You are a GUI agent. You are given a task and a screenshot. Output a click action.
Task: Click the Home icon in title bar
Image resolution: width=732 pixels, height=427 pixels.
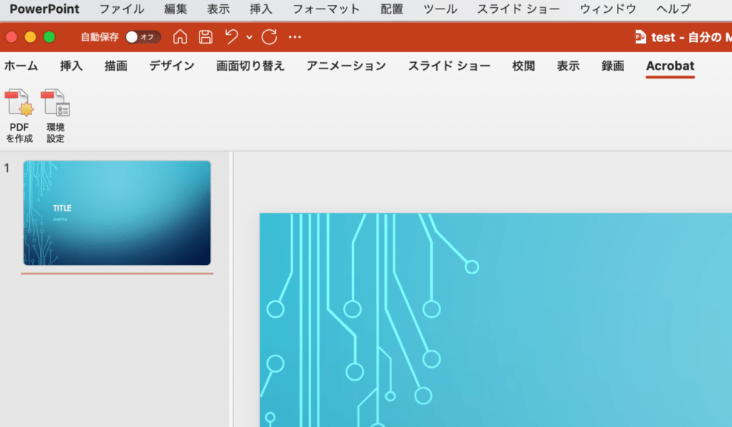(x=181, y=37)
